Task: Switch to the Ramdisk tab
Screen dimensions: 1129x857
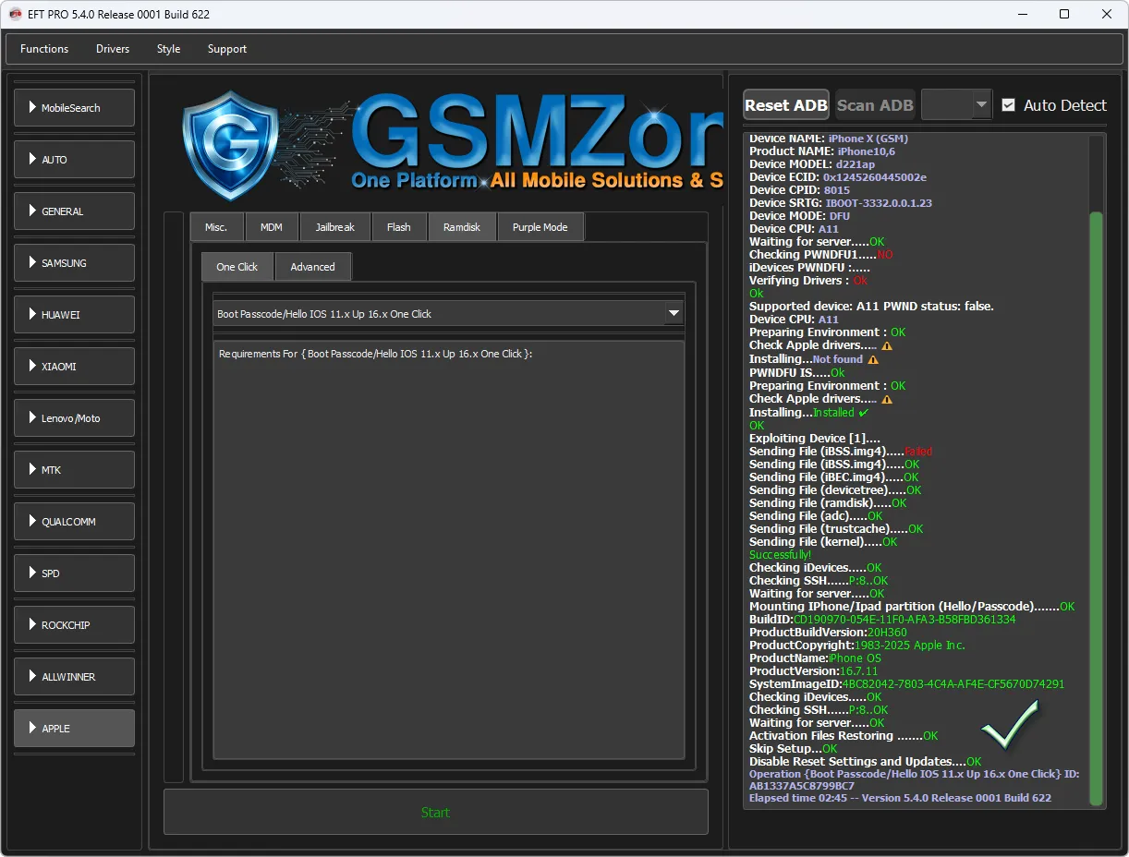Action: coord(462,227)
